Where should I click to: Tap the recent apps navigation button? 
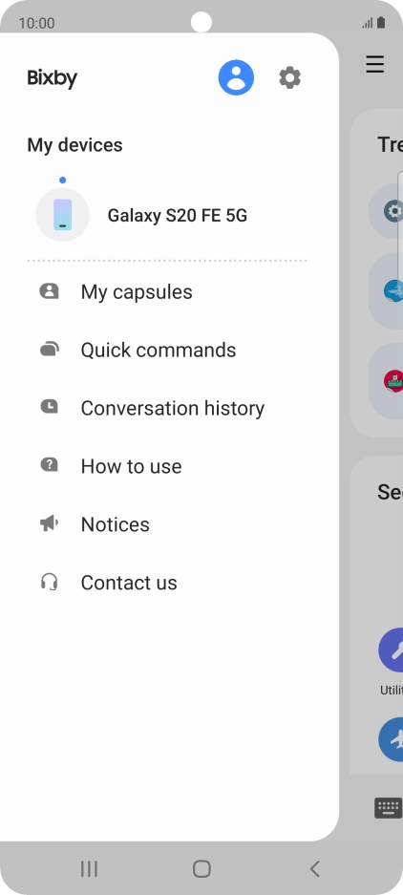point(89,869)
